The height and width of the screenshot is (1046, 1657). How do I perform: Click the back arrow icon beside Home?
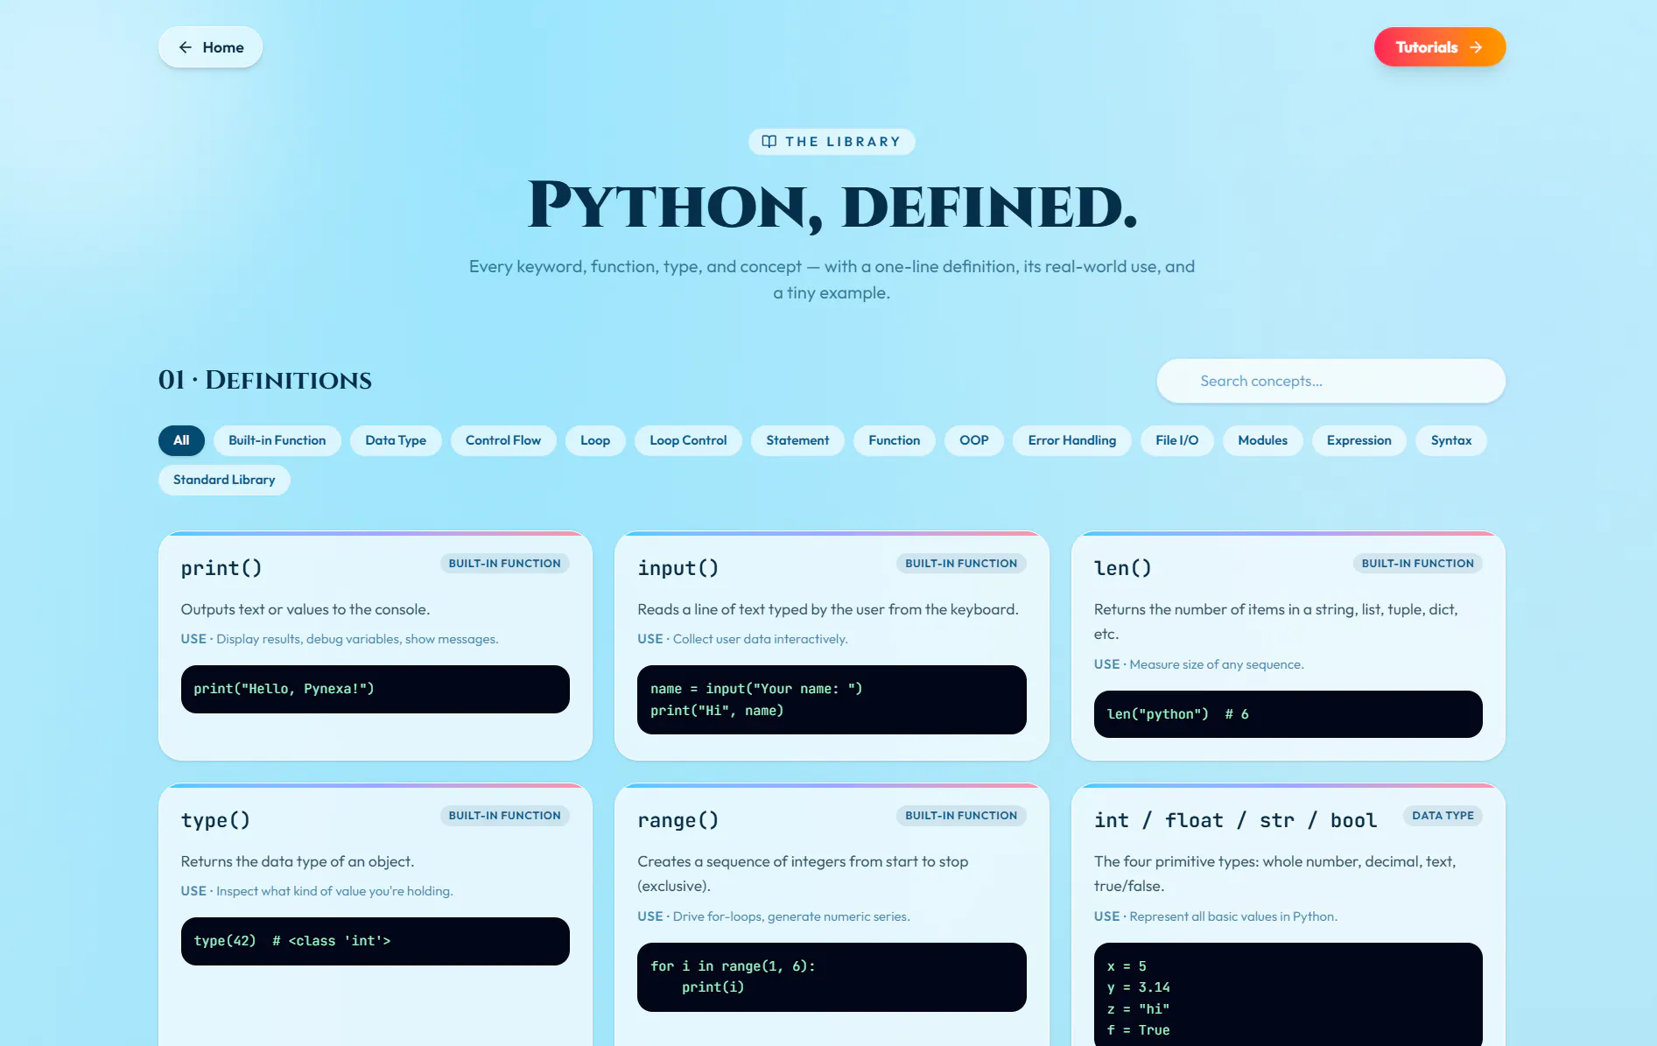pyautogui.click(x=185, y=47)
